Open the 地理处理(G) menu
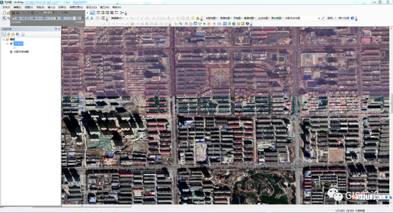393x213 pixels. [76, 7]
